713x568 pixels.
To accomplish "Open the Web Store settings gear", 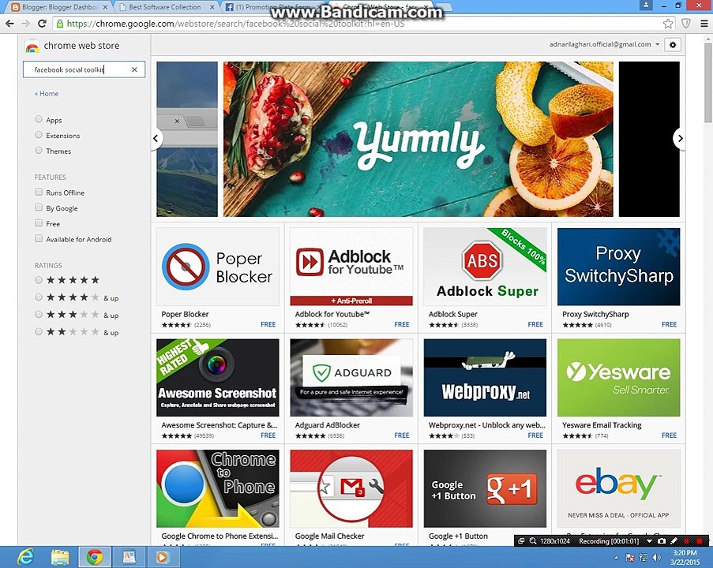I will (x=673, y=44).
